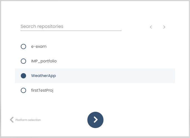190x138 pixels.
Task: Click the Search repositories placeholder text
Action: pyautogui.click(x=42, y=26)
